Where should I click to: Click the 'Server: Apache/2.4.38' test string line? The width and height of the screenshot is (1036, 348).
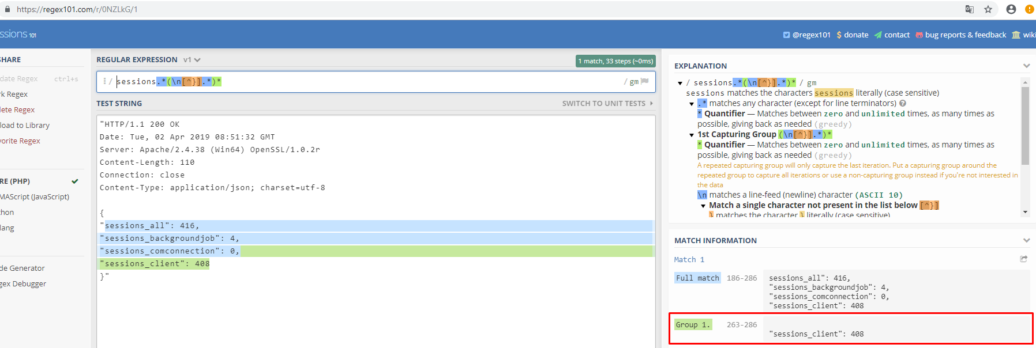pos(210,150)
